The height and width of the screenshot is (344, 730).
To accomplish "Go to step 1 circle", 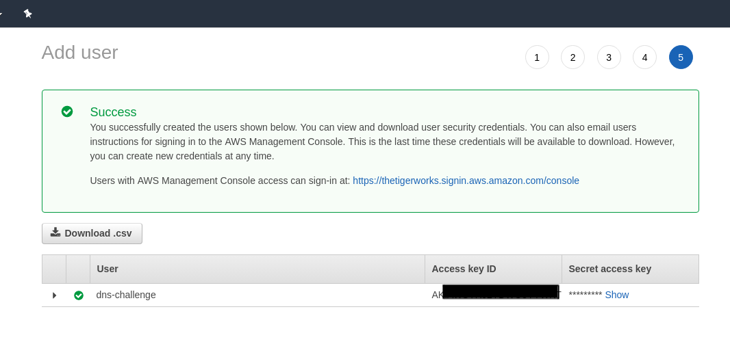I will (x=537, y=57).
